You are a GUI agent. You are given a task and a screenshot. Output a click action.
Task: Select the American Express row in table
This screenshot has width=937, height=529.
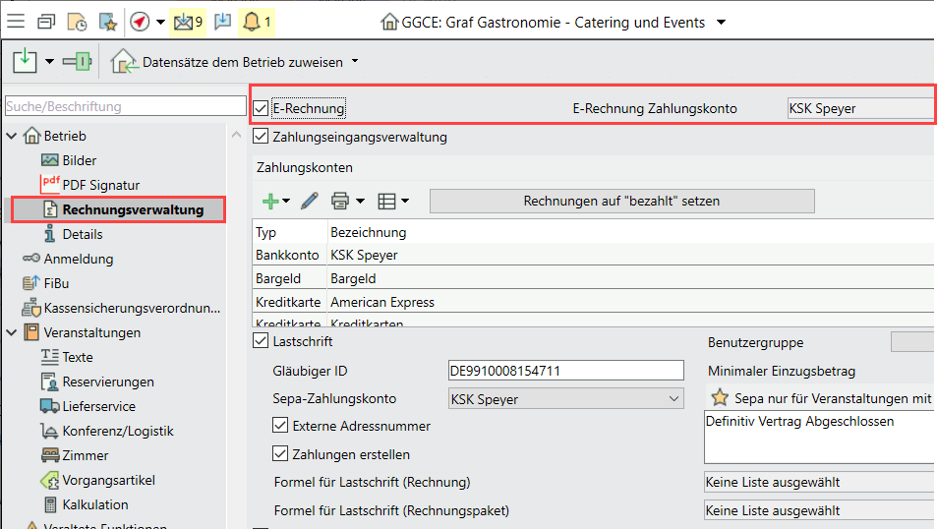(382, 302)
